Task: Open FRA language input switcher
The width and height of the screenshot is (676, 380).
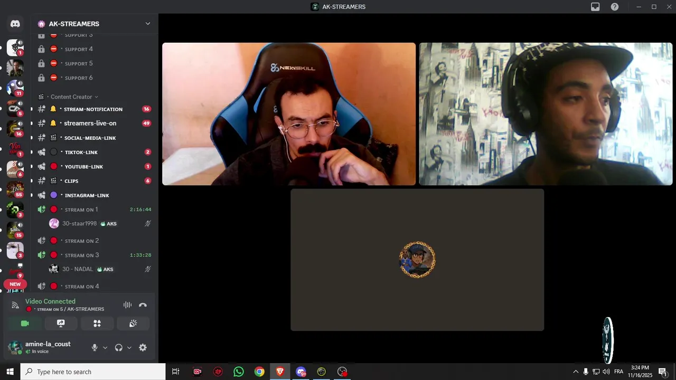Action: pyautogui.click(x=618, y=372)
